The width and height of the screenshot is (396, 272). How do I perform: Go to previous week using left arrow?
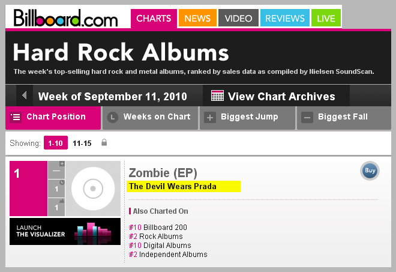[x=24, y=95]
